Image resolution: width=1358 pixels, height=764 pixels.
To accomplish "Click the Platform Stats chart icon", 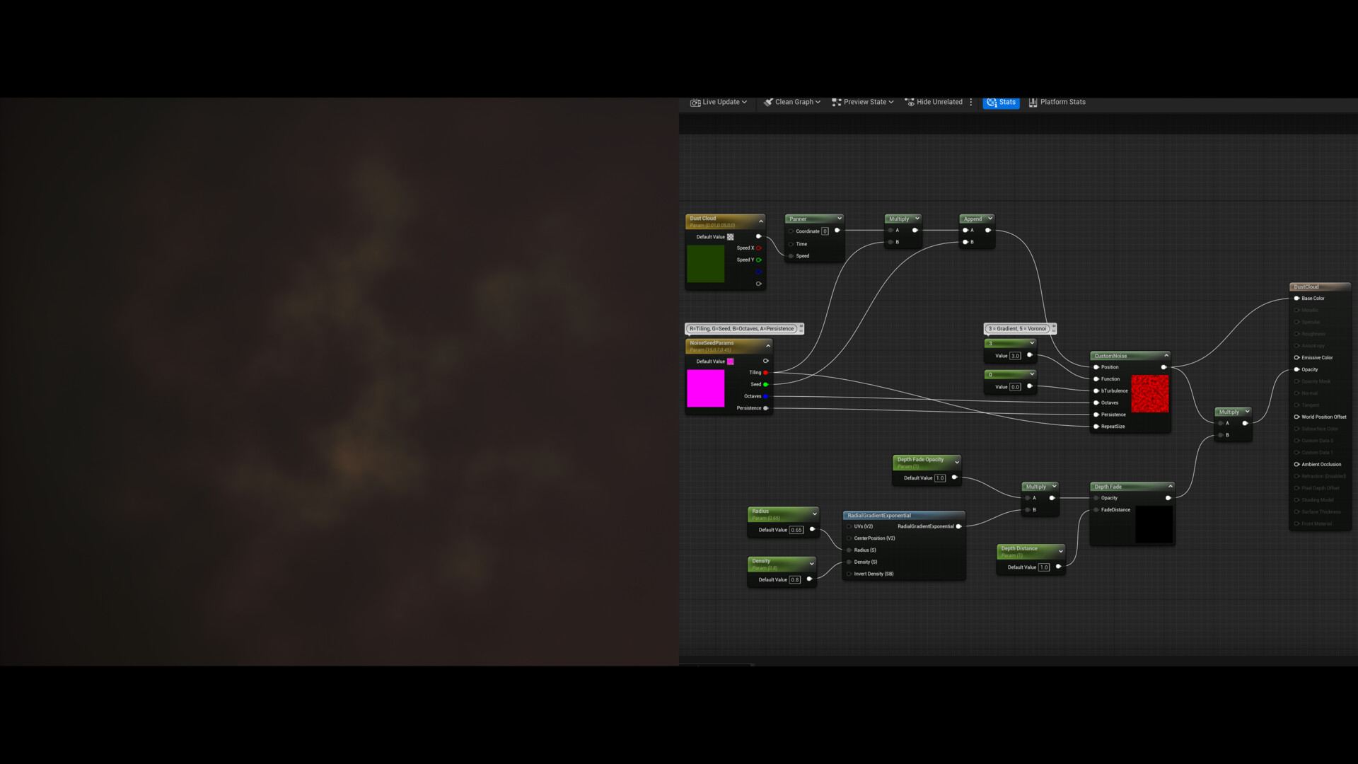I will [1033, 103].
